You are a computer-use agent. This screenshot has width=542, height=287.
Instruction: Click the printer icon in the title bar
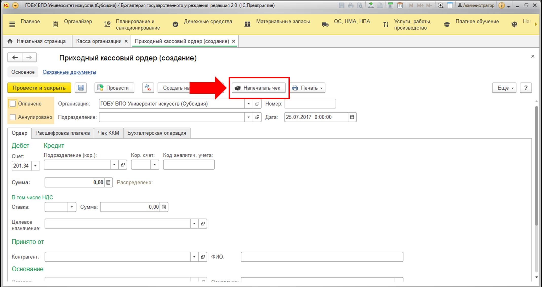coord(351,5)
